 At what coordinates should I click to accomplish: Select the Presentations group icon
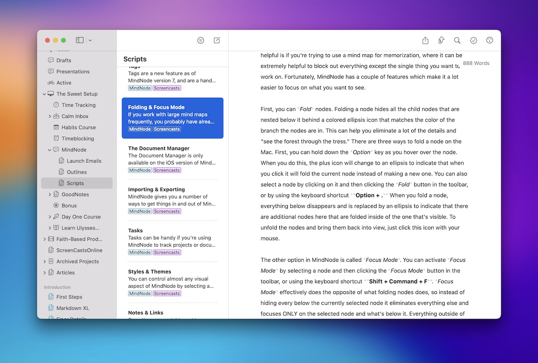click(51, 72)
